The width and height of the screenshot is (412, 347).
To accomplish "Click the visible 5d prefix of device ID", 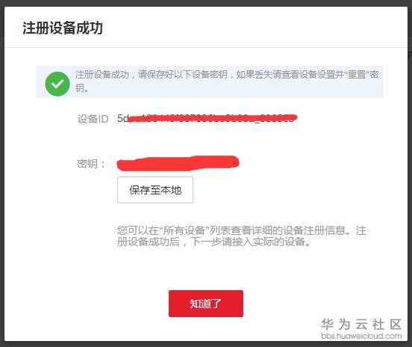I will point(123,118).
